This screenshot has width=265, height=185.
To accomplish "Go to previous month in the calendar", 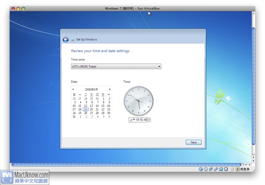I will 73,89.
